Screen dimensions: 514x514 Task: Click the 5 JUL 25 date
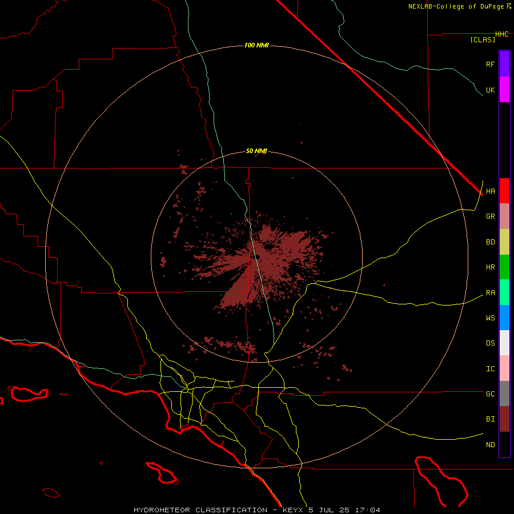(x=330, y=510)
